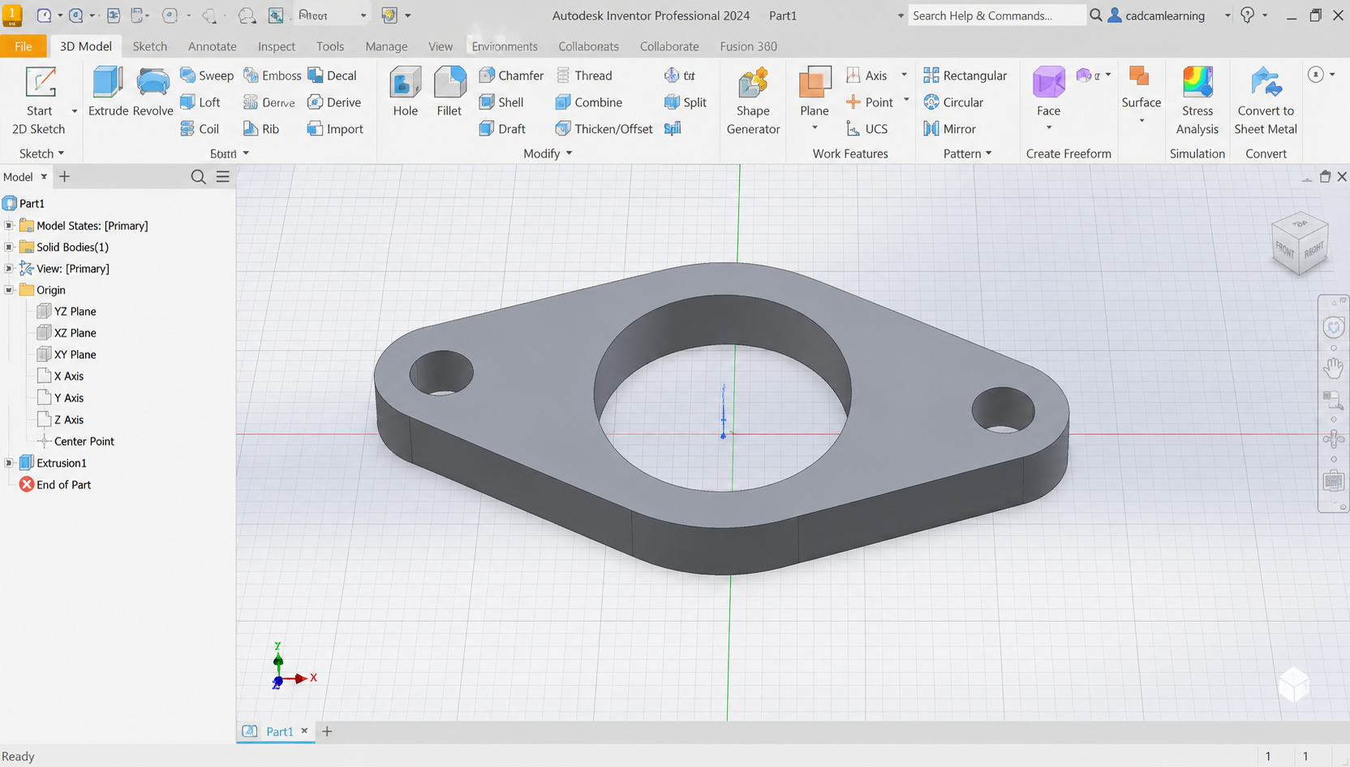Image resolution: width=1350 pixels, height=767 pixels.
Task: Apply Rectangular pattern
Action: pyautogui.click(x=965, y=75)
